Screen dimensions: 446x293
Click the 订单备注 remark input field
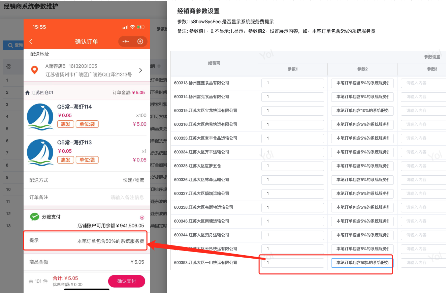coord(127,197)
